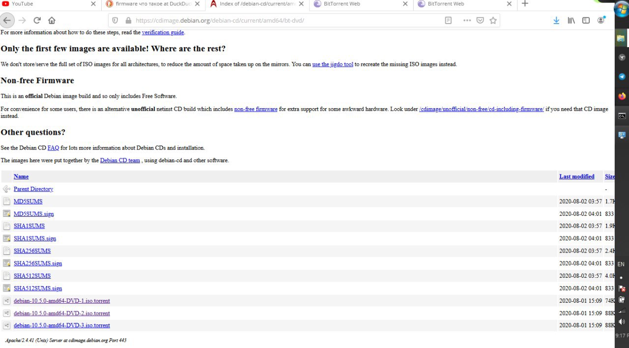The width and height of the screenshot is (629, 348).
Task: Click the torrent icon beside DVD-3.iso.torrent
Action: (6, 325)
